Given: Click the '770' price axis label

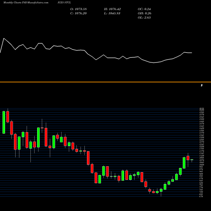Looking at the screenshot, I should [201, 187].
